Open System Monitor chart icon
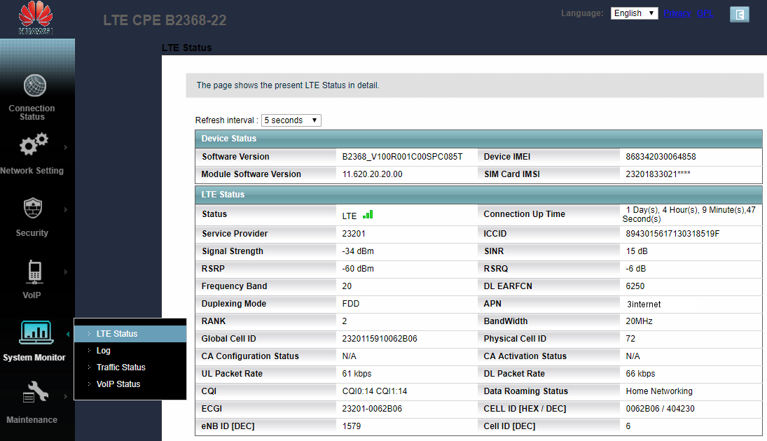The width and height of the screenshot is (767, 441). [36, 332]
